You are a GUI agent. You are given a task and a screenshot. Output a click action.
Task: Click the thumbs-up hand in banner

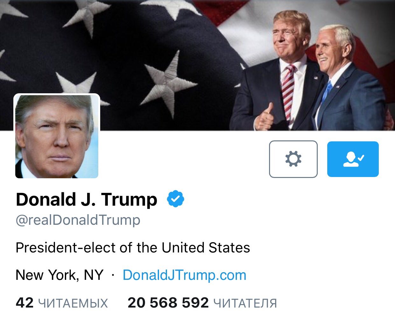coord(265,117)
